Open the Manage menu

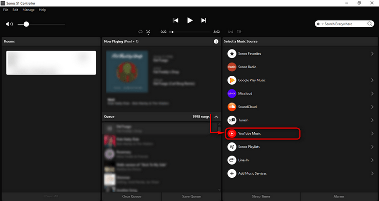pos(28,10)
